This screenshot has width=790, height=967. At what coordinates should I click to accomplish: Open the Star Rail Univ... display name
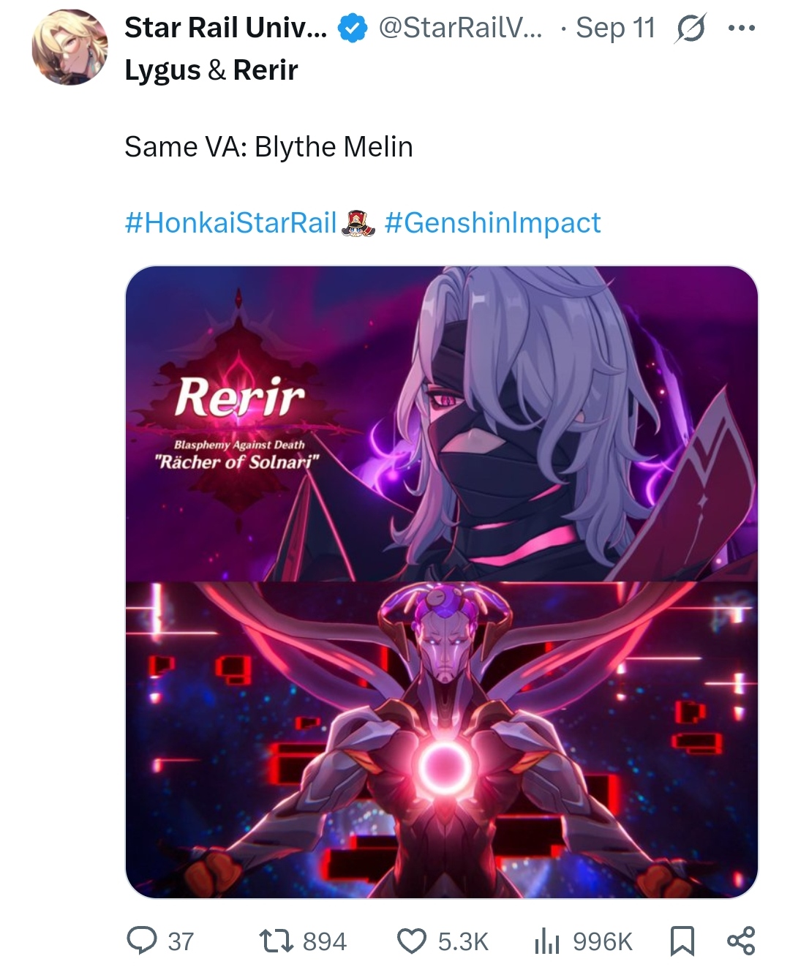tap(225, 28)
